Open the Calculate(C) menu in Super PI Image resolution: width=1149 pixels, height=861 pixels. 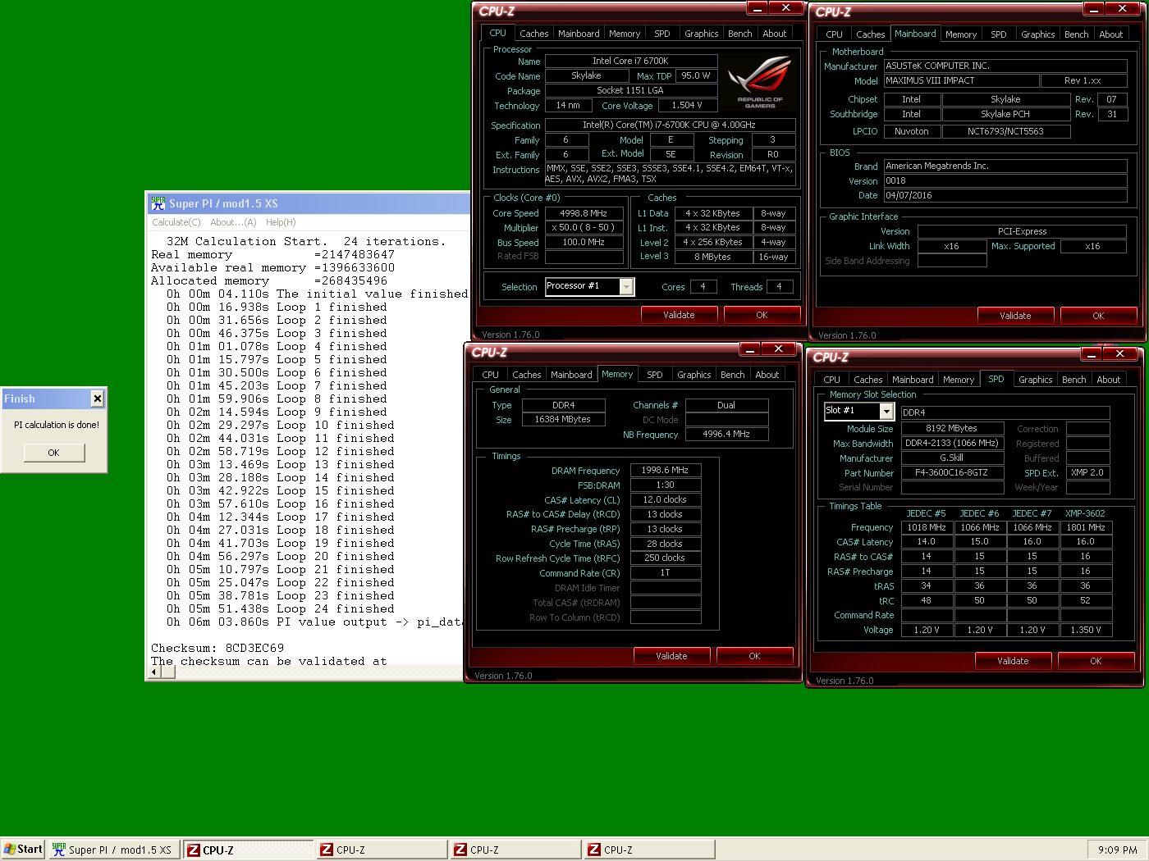[176, 222]
